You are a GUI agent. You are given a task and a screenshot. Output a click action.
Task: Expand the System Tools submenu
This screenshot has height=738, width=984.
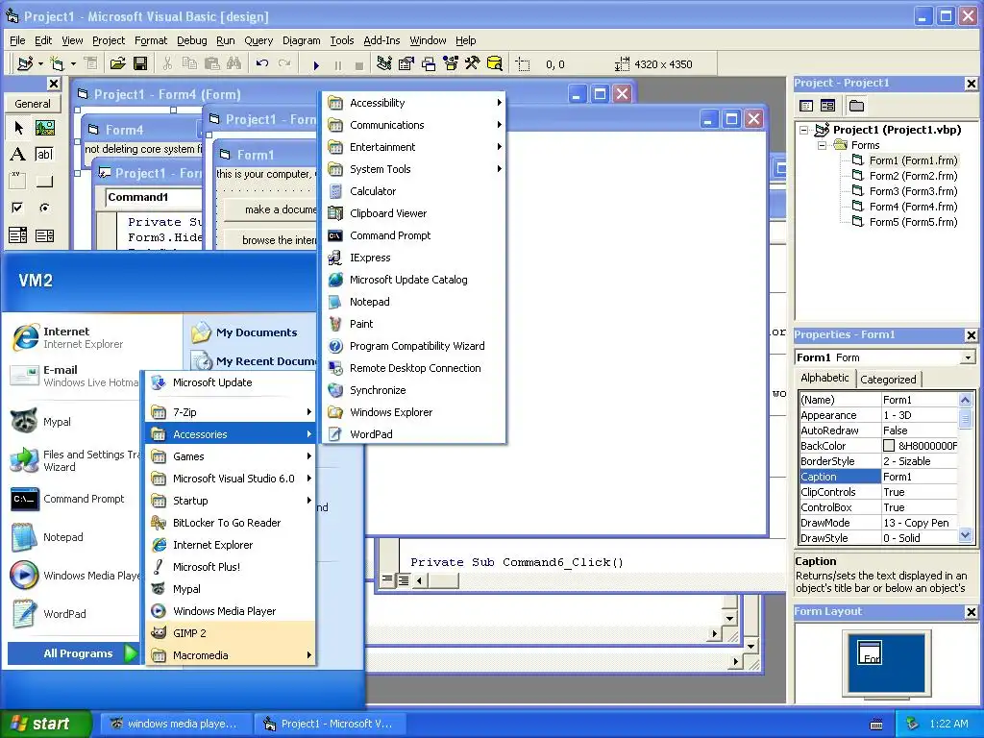[414, 169]
